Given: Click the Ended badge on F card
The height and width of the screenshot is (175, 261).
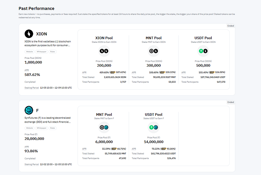Looking at the screenshot, I should click(x=231, y=102).
